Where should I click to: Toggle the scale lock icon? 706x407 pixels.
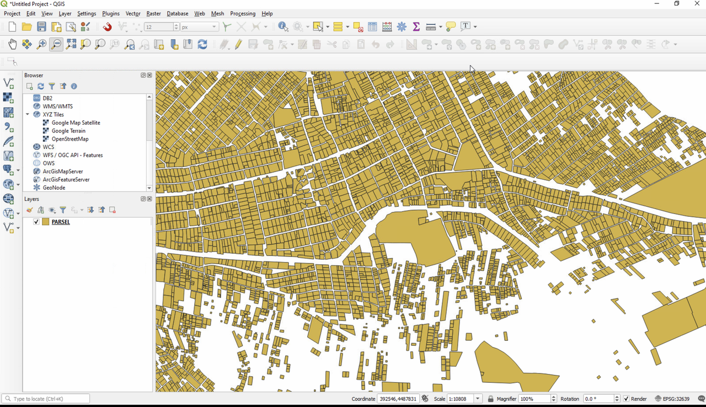[x=490, y=399]
